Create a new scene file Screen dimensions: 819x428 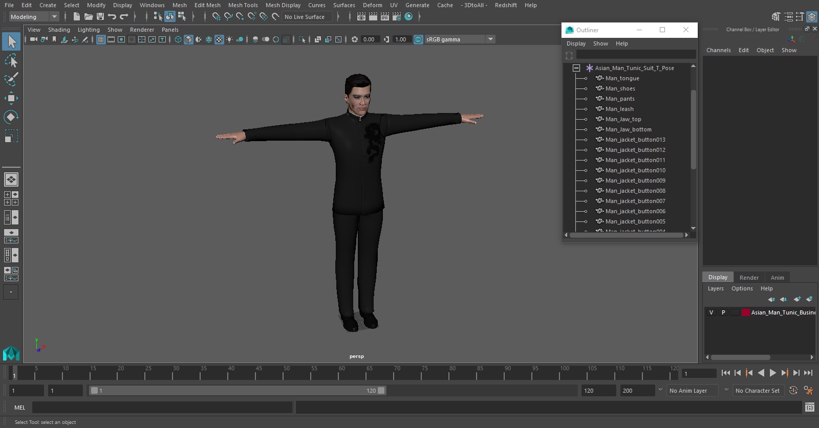coord(76,17)
